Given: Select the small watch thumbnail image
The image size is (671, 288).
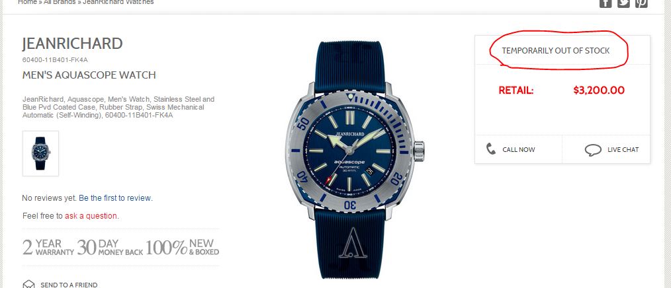Looking at the screenshot, I should pos(40,153).
